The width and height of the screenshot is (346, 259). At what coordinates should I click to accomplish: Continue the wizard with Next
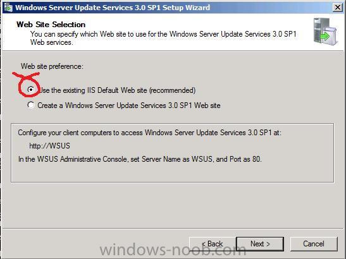(260, 244)
